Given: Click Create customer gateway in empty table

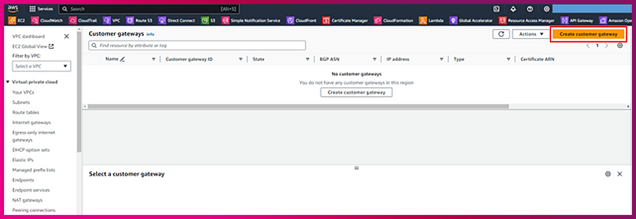Looking at the screenshot, I should [357, 93].
